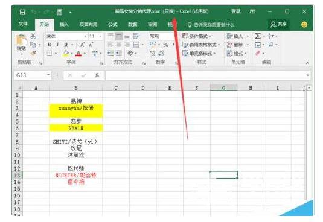
Task: Click the Redo arrow in quick access toolbar
Action: [46, 12]
